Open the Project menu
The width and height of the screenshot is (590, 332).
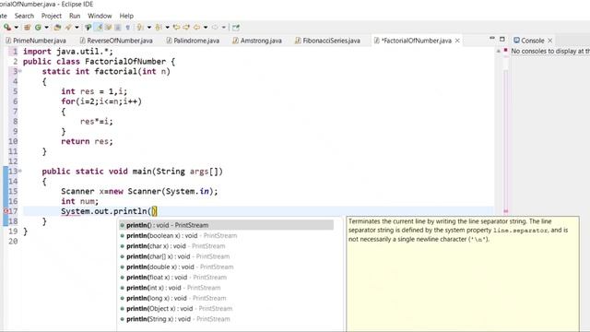(x=52, y=16)
